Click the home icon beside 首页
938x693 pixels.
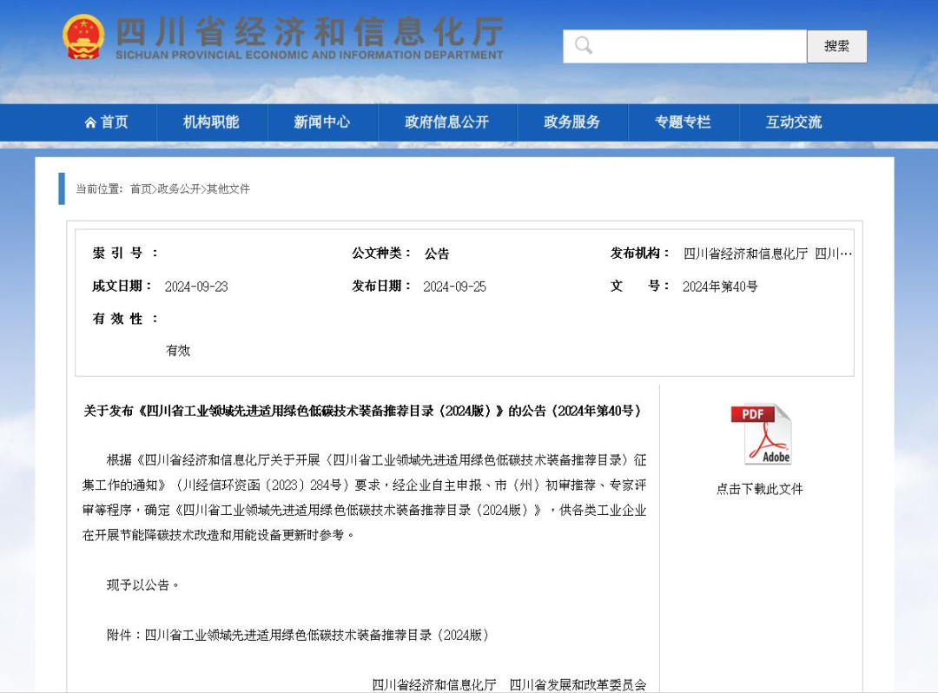coord(90,122)
